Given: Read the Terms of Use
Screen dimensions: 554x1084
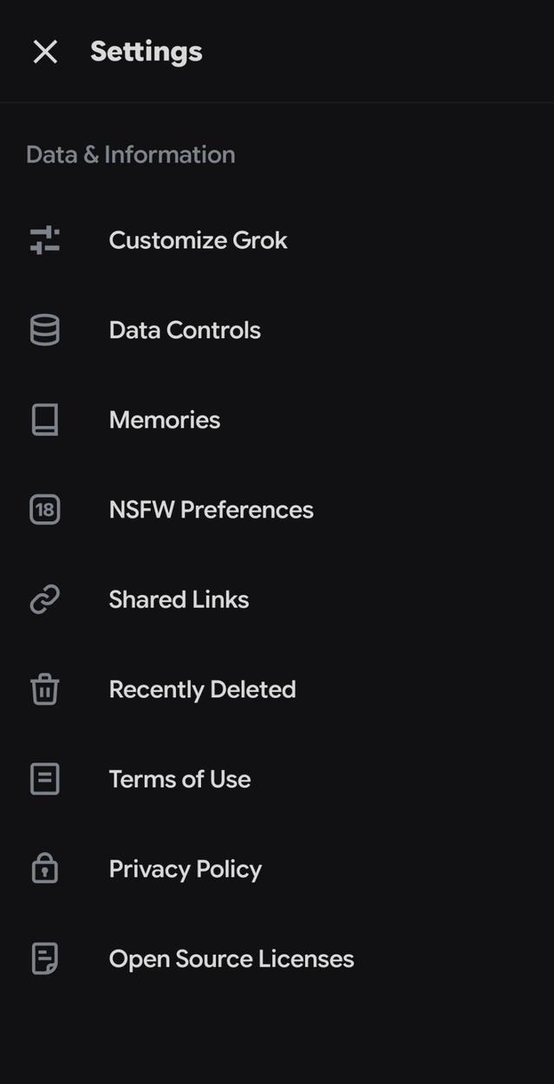Looking at the screenshot, I should (179, 779).
